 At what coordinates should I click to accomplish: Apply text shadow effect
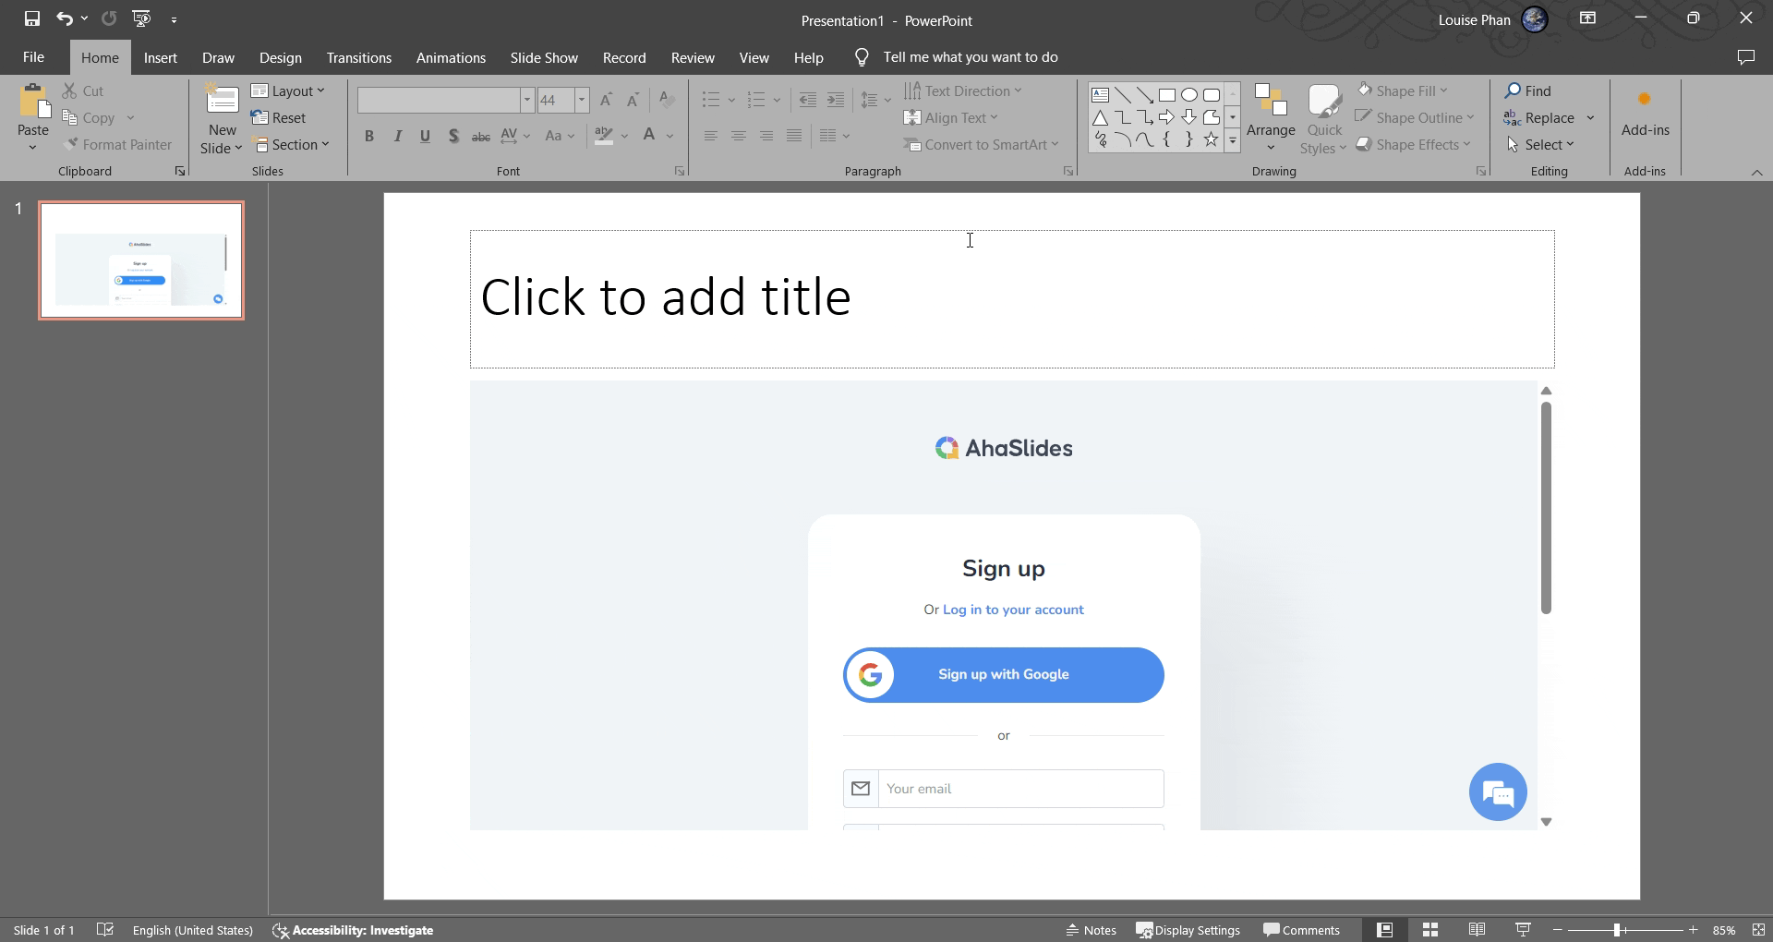pos(453,137)
